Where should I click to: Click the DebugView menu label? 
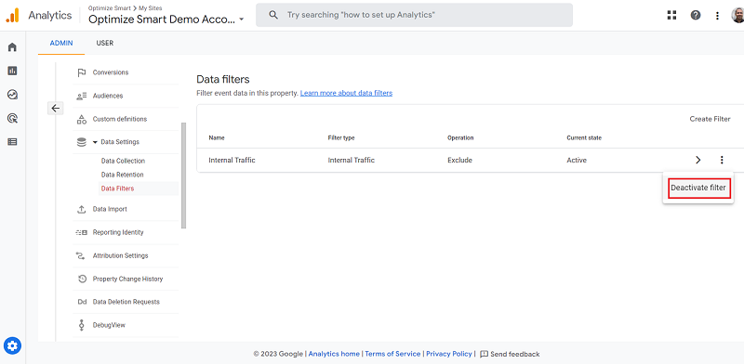pyautogui.click(x=109, y=325)
